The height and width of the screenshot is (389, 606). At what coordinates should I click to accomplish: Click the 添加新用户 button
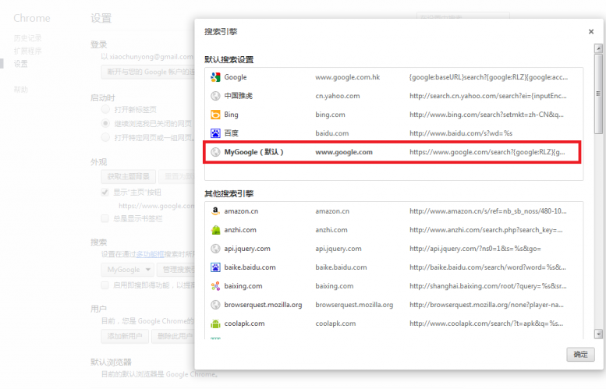coord(125,336)
